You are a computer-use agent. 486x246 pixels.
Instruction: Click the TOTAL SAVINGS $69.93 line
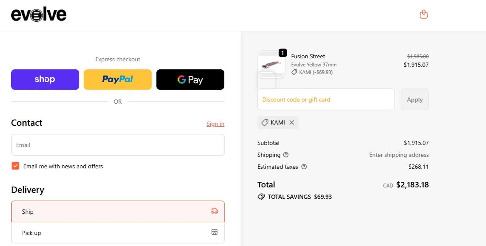(295, 197)
